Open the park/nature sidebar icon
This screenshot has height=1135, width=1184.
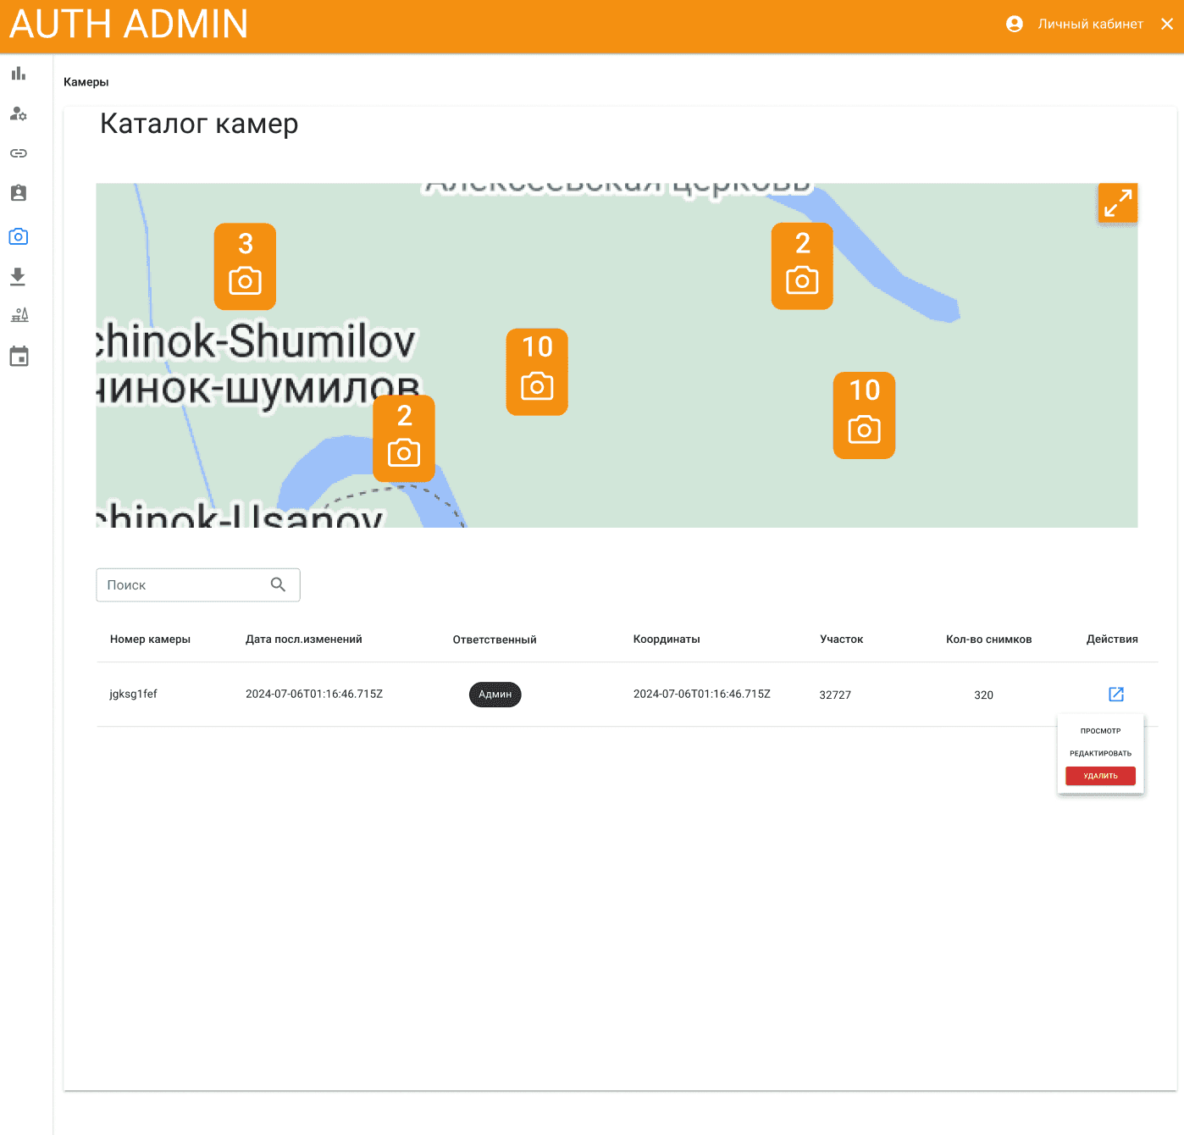[x=19, y=315]
